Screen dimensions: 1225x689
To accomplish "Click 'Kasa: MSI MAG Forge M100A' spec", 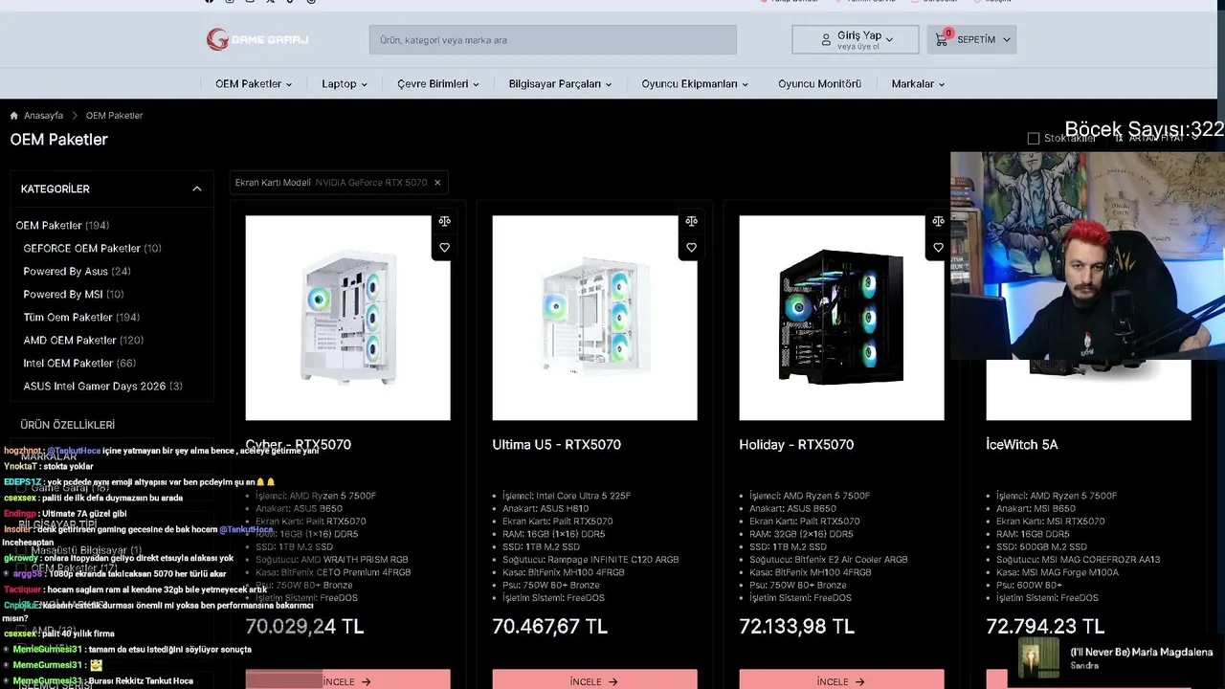I will 1058,572.
